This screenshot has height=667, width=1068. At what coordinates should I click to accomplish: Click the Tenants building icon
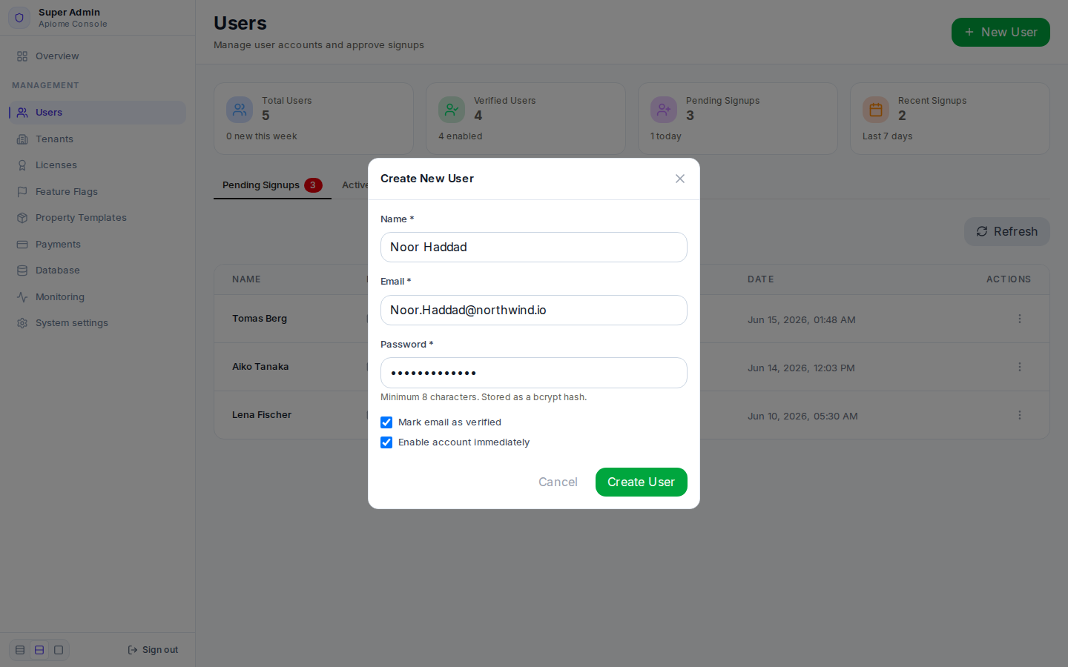tap(22, 139)
